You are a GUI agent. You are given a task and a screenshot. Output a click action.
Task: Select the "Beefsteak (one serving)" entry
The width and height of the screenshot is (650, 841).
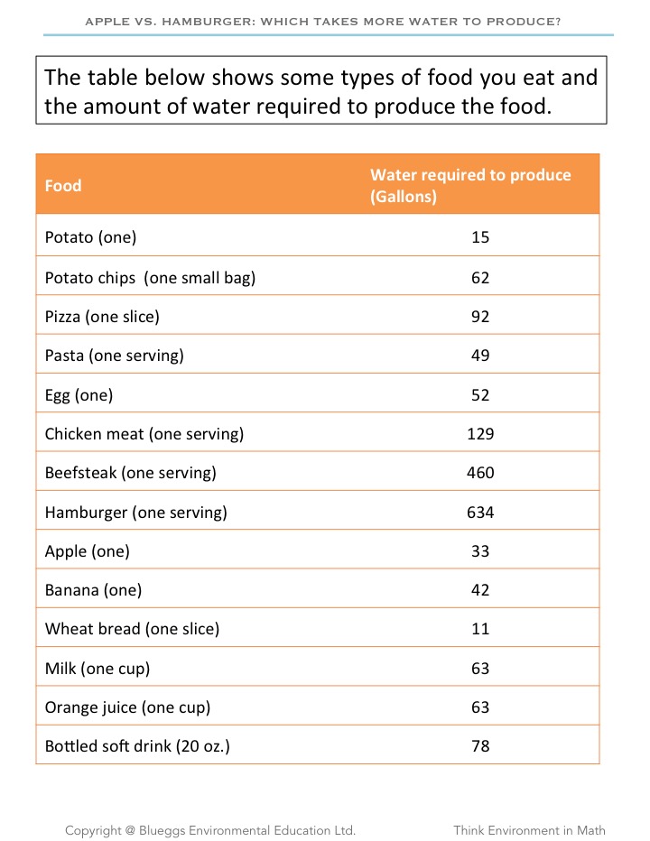130,473
